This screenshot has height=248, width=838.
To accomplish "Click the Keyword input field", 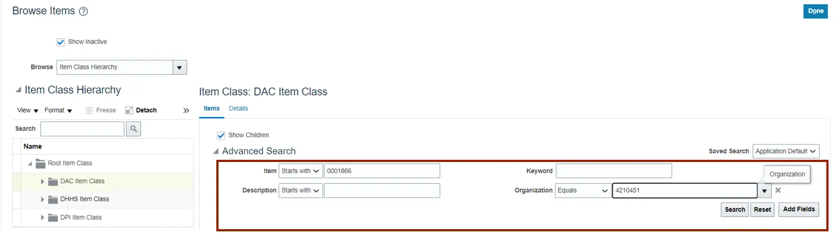I will point(613,171).
